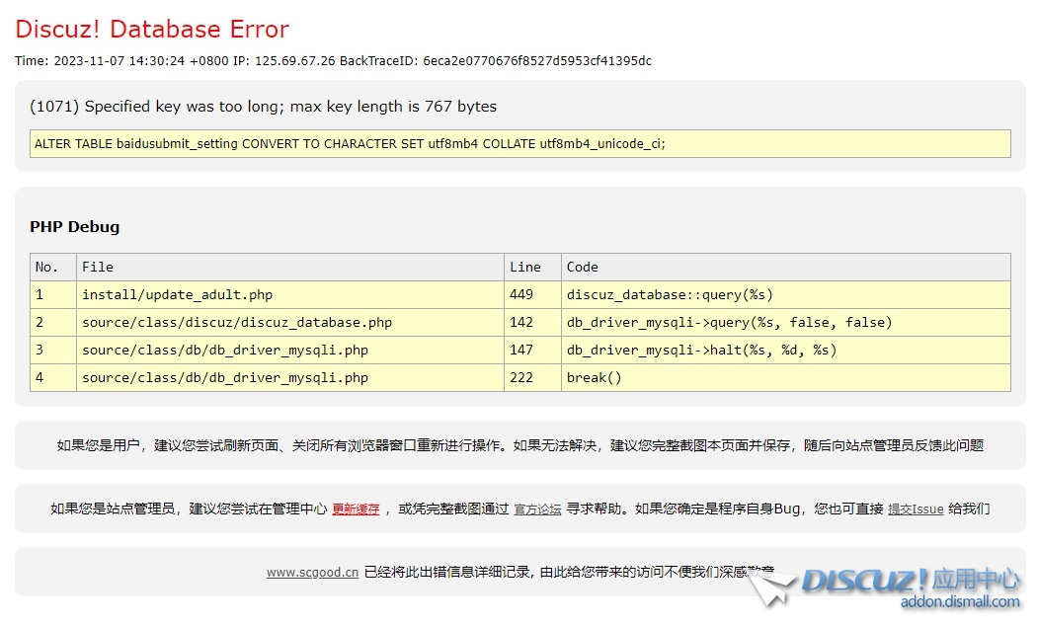This screenshot has width=1038, height=627.
Task: Click the 如果您是用户 advice paragraph
Action: pos(519,445)
